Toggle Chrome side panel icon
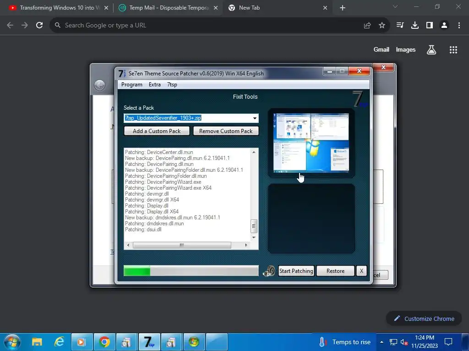 430,26
